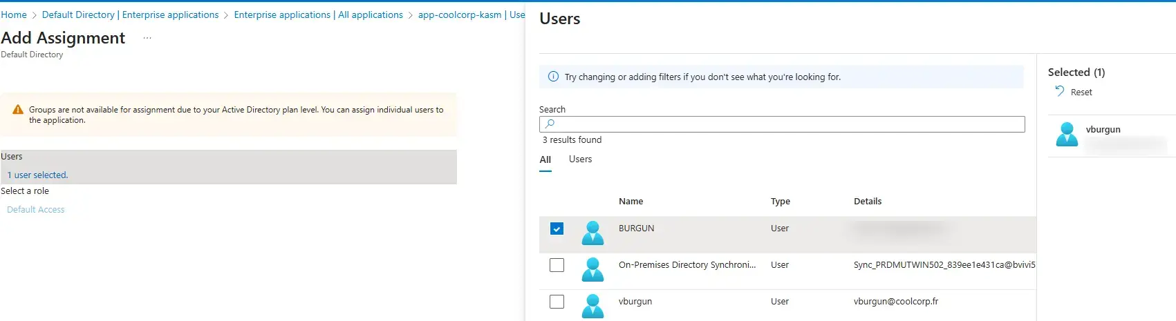Sort by the Name column header
The width and height of the screenshot is (1176, 321).
pyautogui.click(x=631, y=202)
